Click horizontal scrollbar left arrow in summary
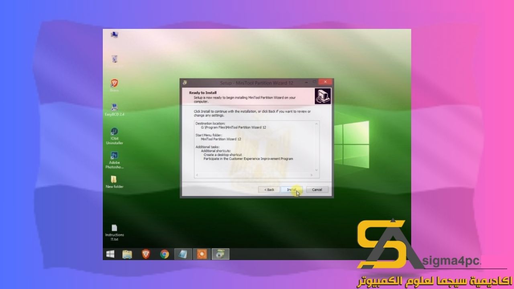This screenshot has width=514, height=289. (197, 175)
